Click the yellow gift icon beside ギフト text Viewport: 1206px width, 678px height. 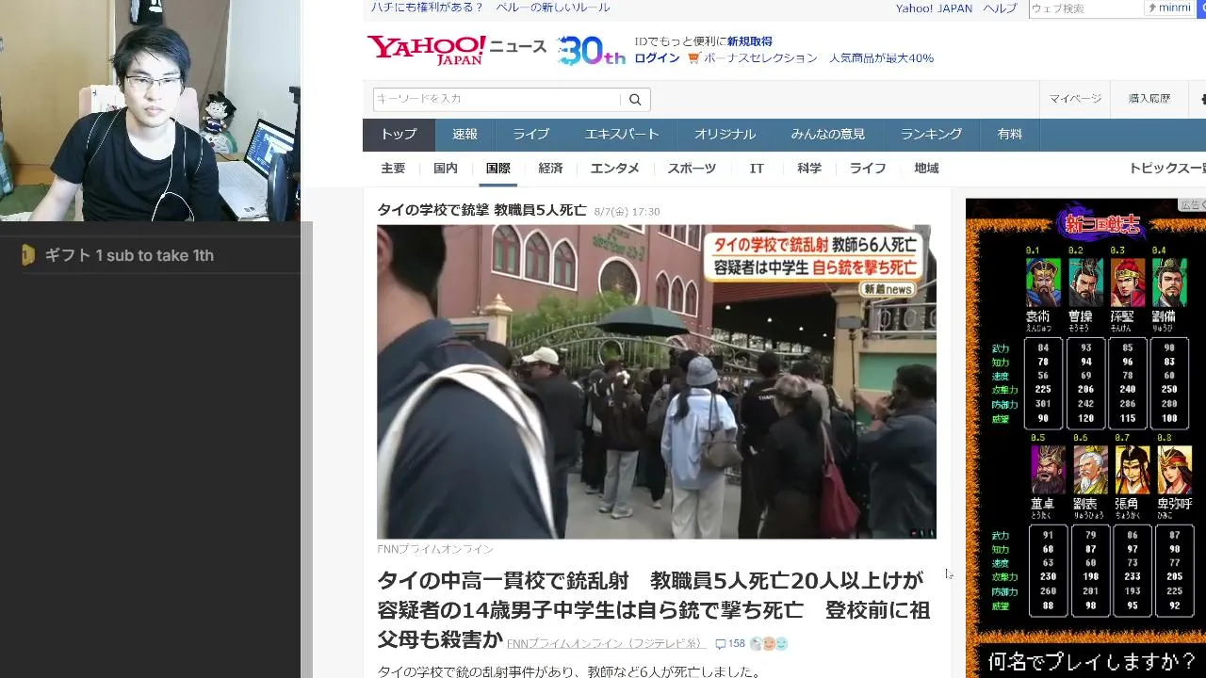click(x=28, y=255)
